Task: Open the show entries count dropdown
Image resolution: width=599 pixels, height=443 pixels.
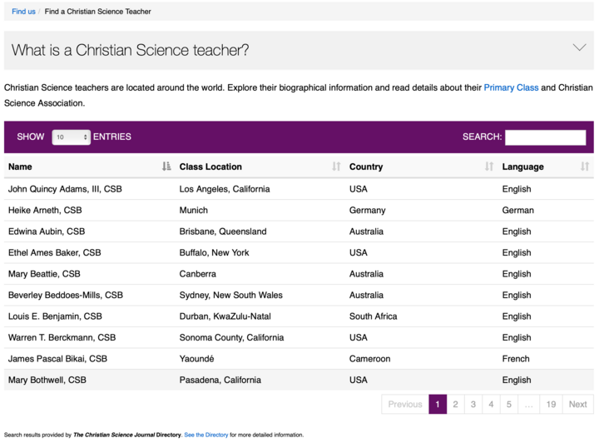Action: pos(71,137)
